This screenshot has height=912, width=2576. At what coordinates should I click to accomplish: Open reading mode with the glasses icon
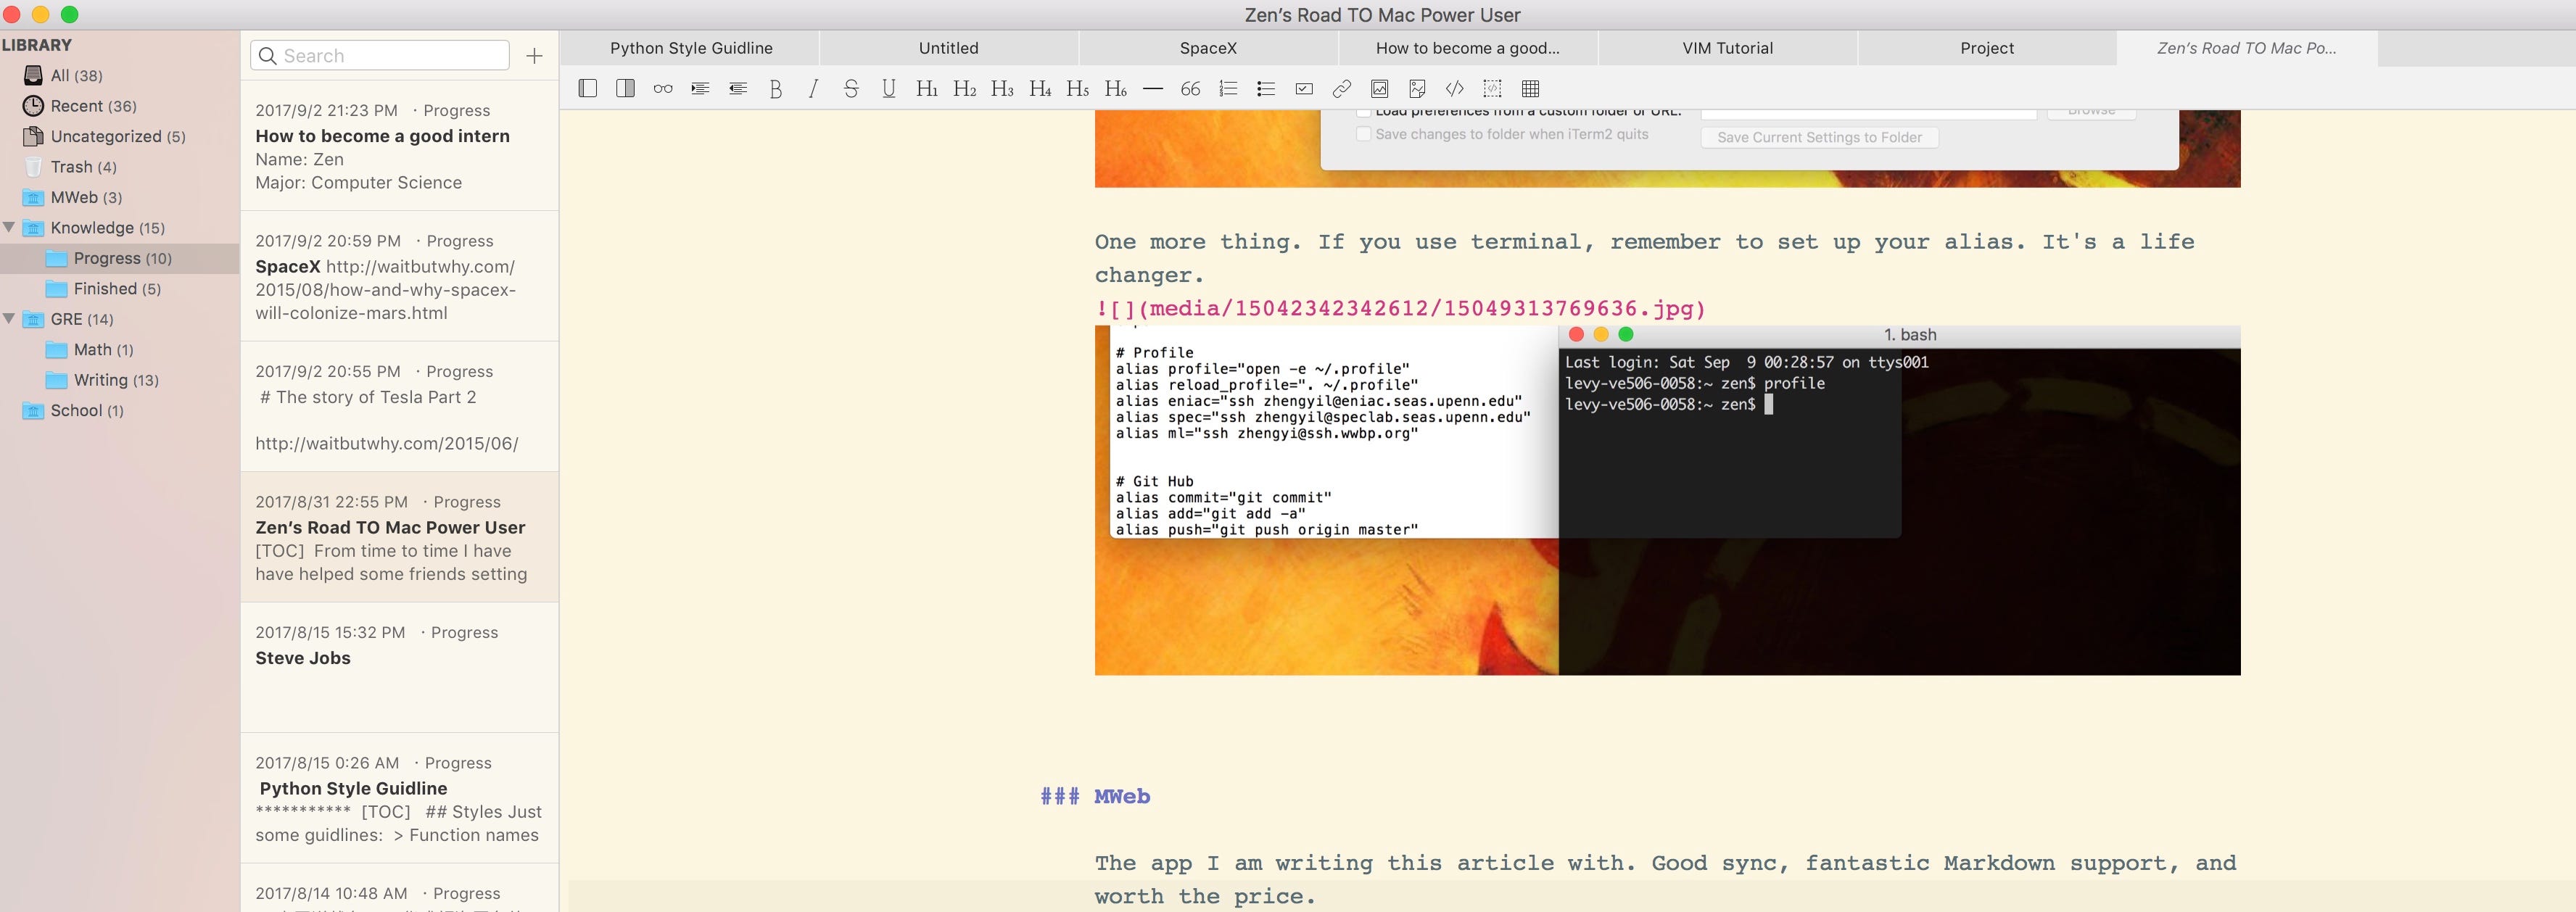(663, 89)
